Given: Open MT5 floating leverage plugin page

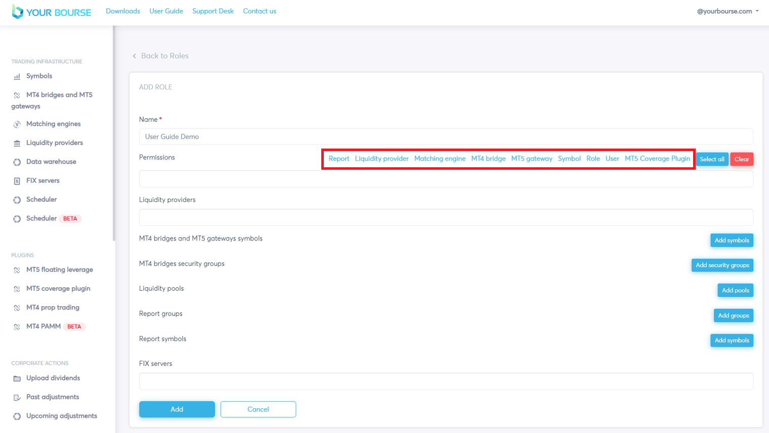Looking at the screenshot, I should [60, 270].
